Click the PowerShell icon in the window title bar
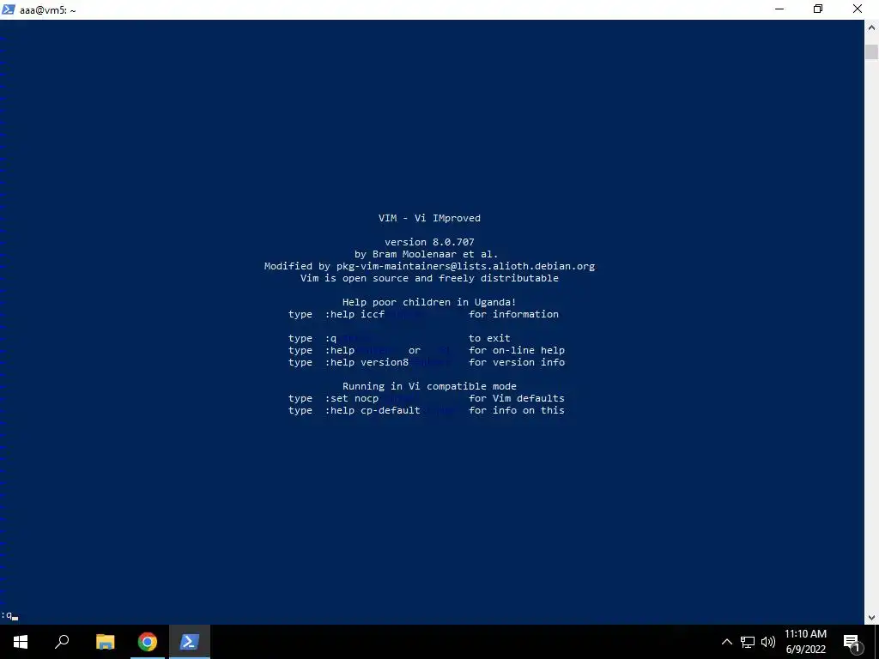Image resolution: width=879 pixels, height=659 pixels. click(9, 9)
